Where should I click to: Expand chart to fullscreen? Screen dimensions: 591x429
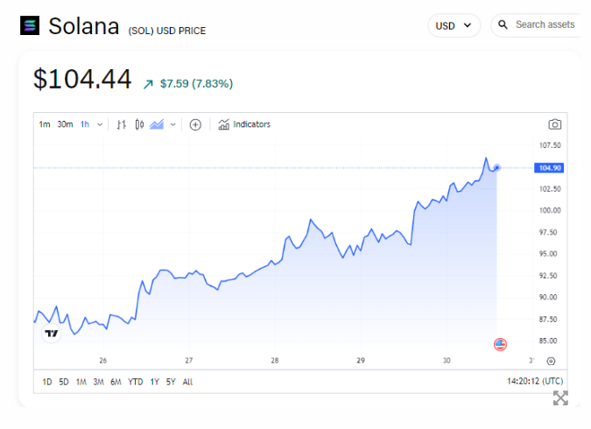[560, 398]
